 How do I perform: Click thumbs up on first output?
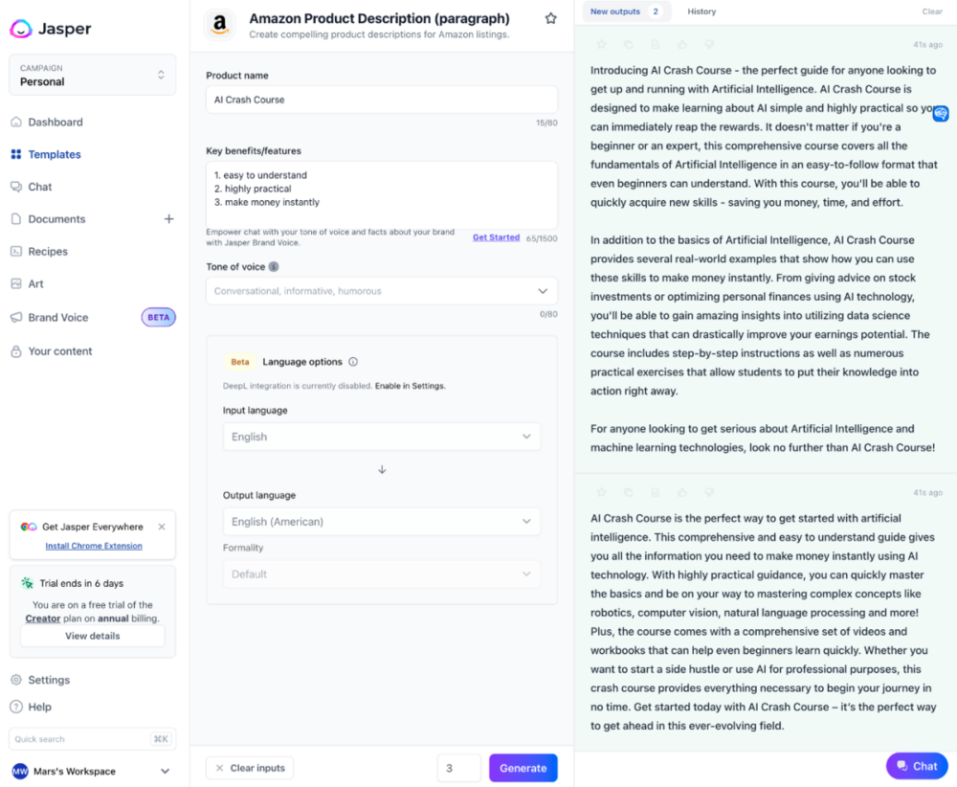tap(682, 45)
